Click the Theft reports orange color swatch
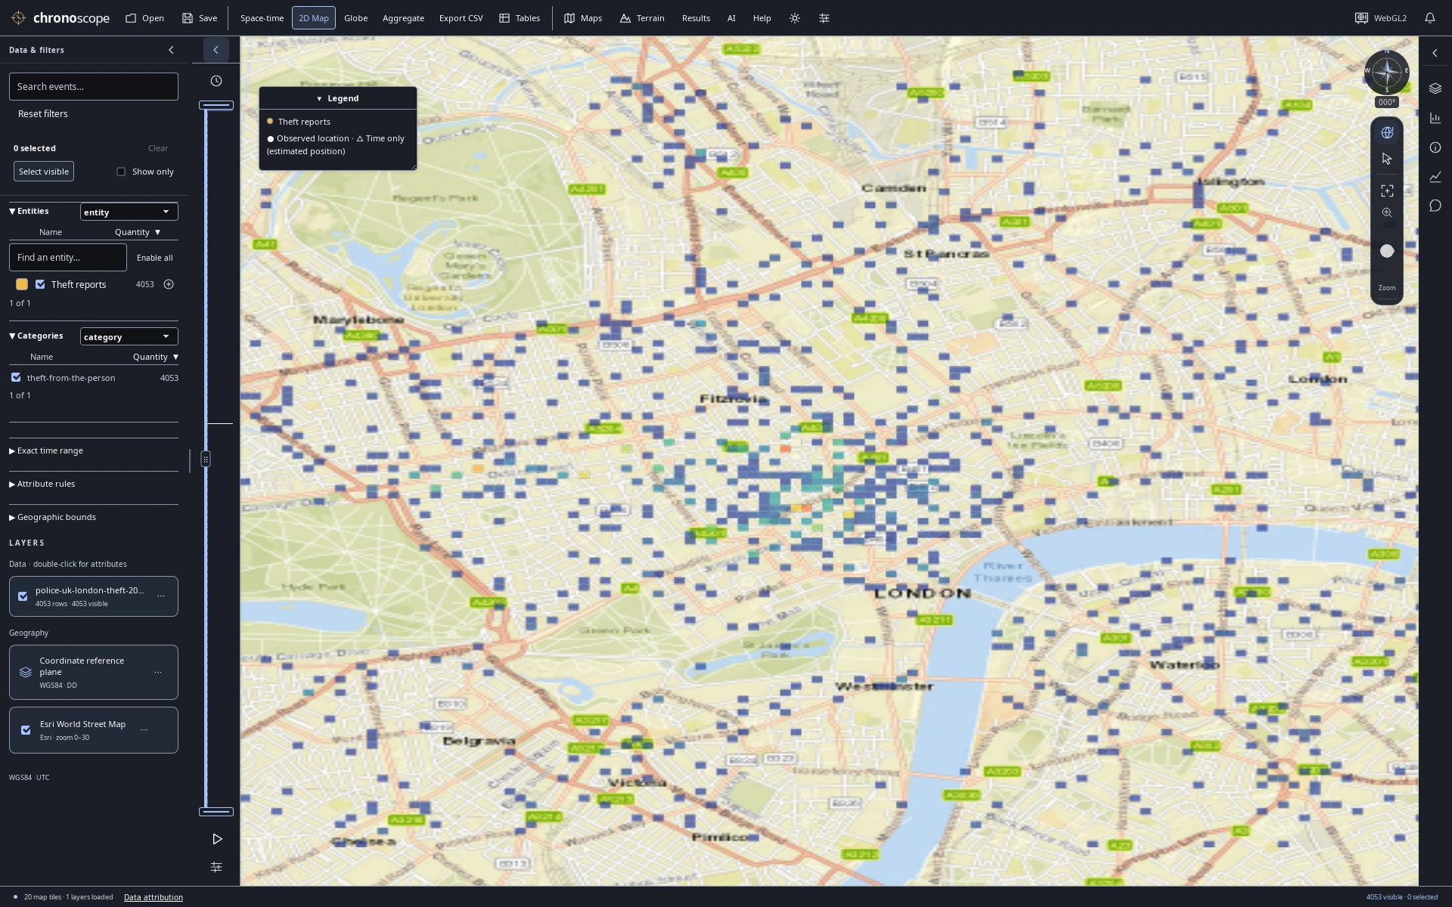1452x907 pixels. pyautogui.click(x=22, y=284)
